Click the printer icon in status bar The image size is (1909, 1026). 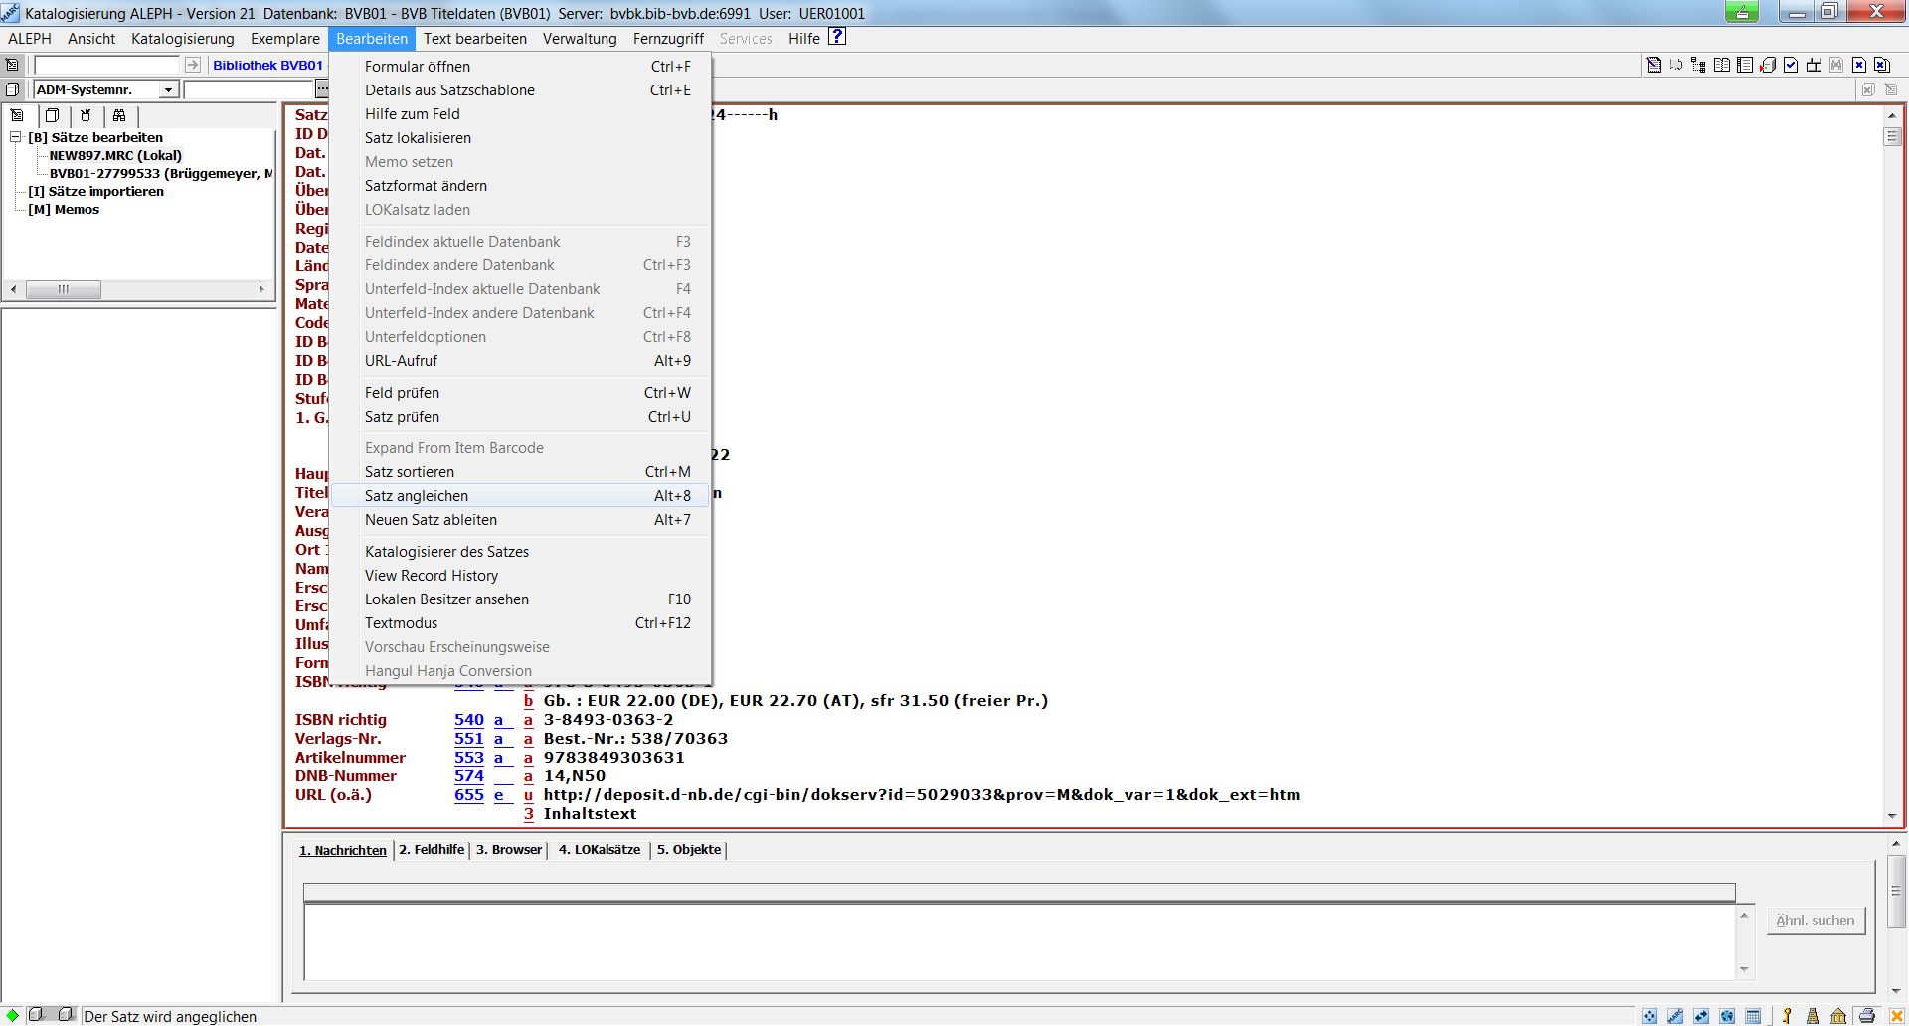1867,1016
